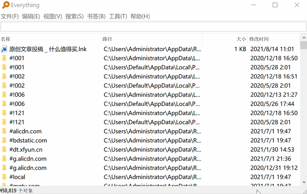Select the #dt.xfyun.cn folder name
This screenshot has width=307, height=194.
[26, 149]
